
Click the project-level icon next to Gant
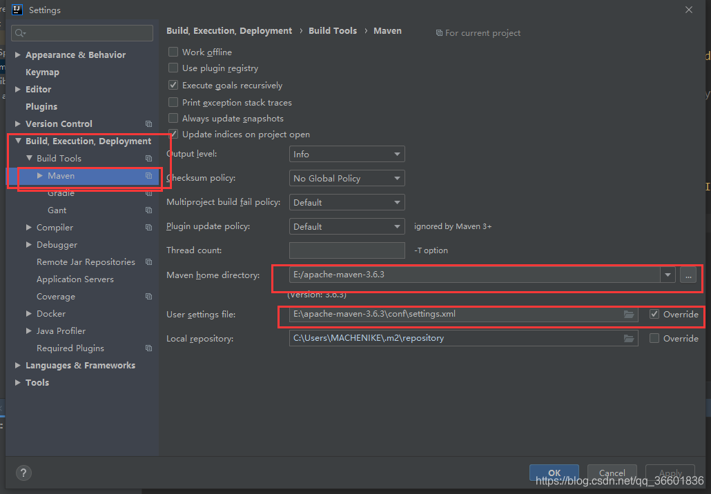tap(148, 210)
